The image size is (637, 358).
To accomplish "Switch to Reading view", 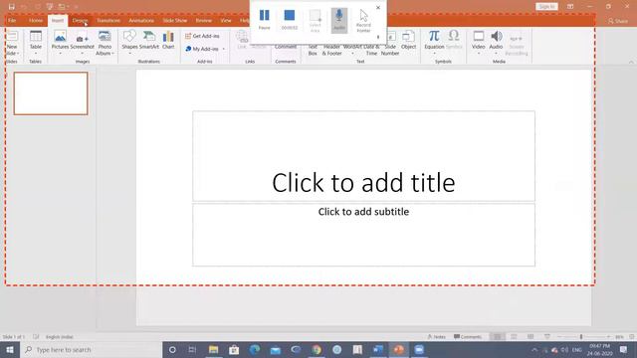I will [x=531, y=337].
